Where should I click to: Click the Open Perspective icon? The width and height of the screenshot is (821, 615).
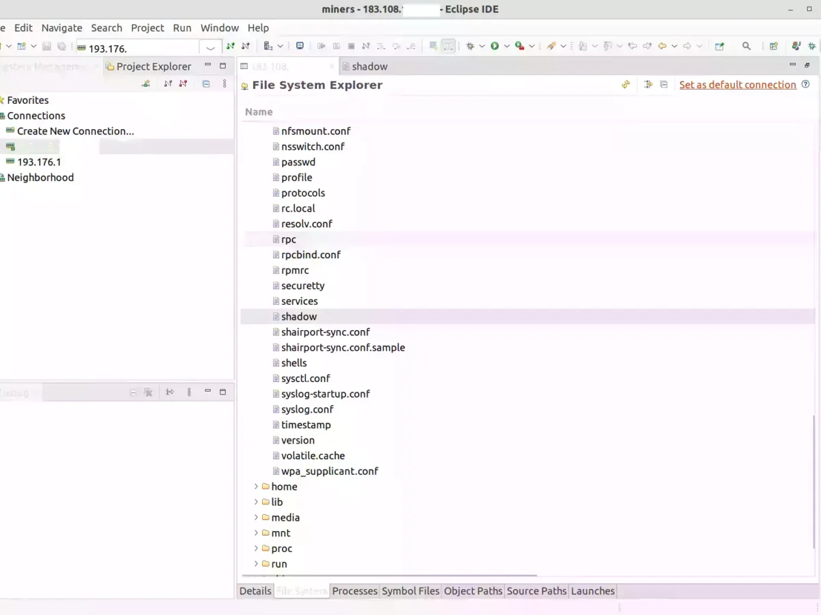(774, 46)
